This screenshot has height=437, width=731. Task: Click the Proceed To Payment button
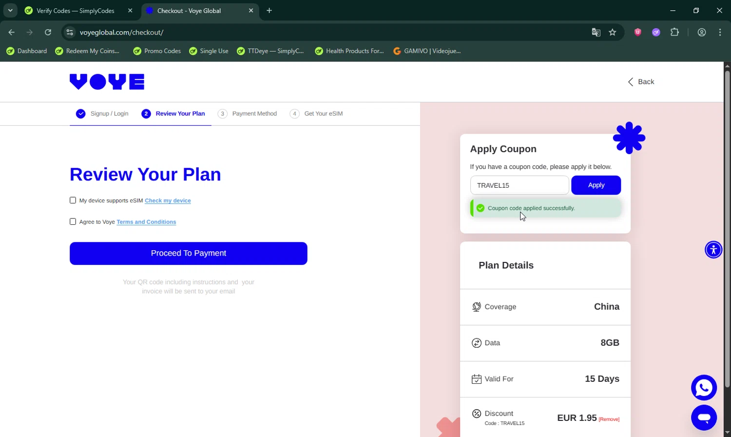189,254
